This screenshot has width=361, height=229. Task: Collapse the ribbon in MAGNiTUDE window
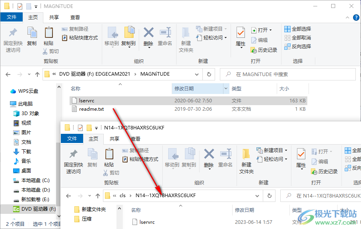[x=347, y=18]
